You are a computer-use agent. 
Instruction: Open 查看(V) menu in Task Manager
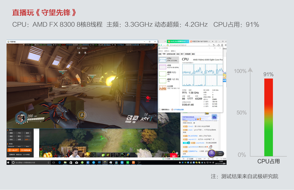(173, 51)
